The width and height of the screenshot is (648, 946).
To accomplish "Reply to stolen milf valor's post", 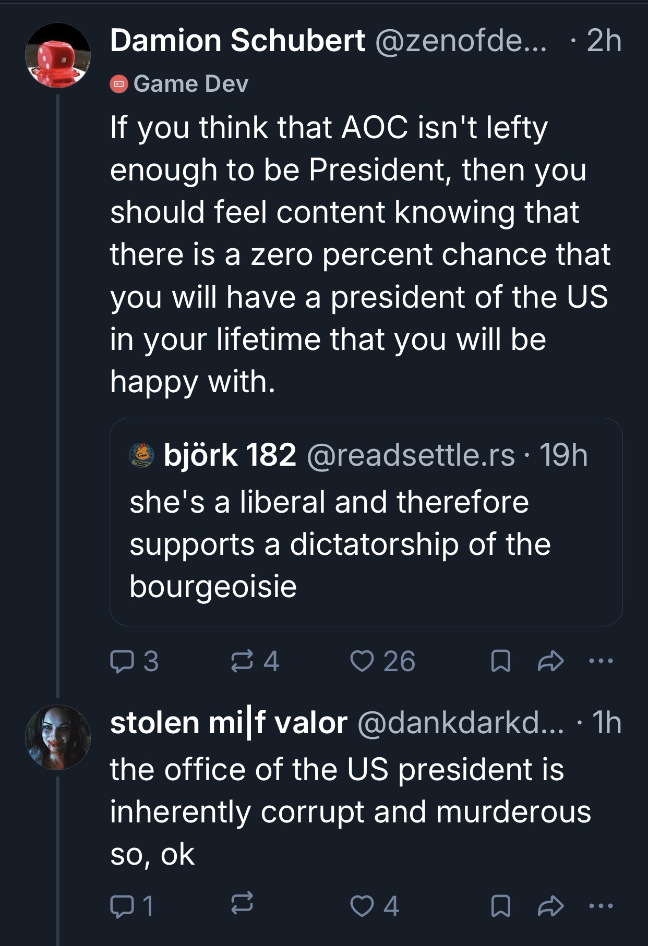I will coord(122,906).
